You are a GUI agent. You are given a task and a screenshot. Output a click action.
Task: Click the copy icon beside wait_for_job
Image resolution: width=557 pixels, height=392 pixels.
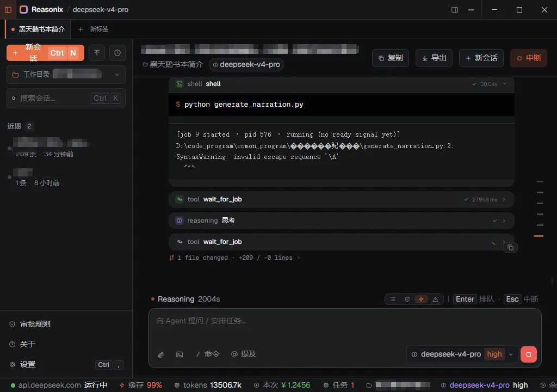(x=510, y=248)
